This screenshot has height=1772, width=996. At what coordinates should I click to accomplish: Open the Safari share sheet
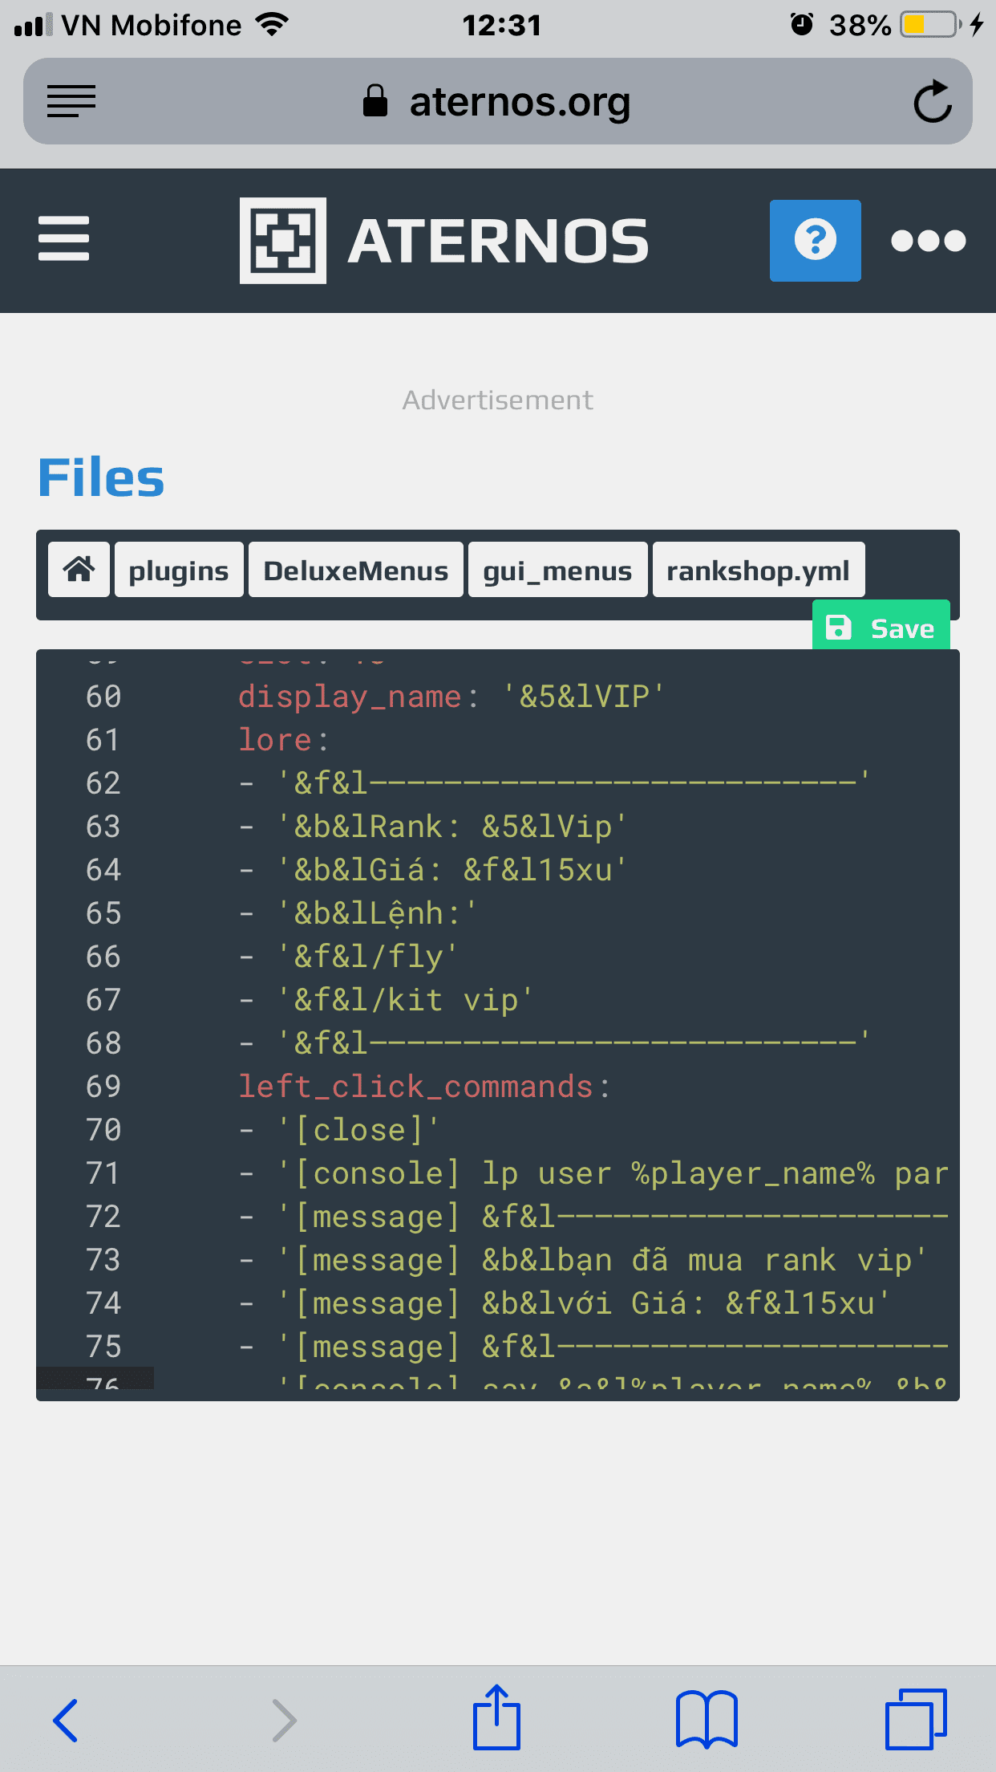tap(496, 1717)
